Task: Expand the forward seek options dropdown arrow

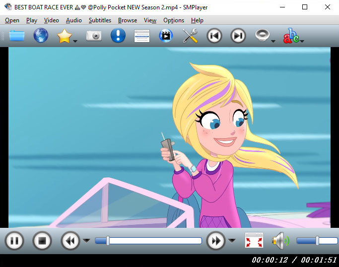Action: click(232, 240)
